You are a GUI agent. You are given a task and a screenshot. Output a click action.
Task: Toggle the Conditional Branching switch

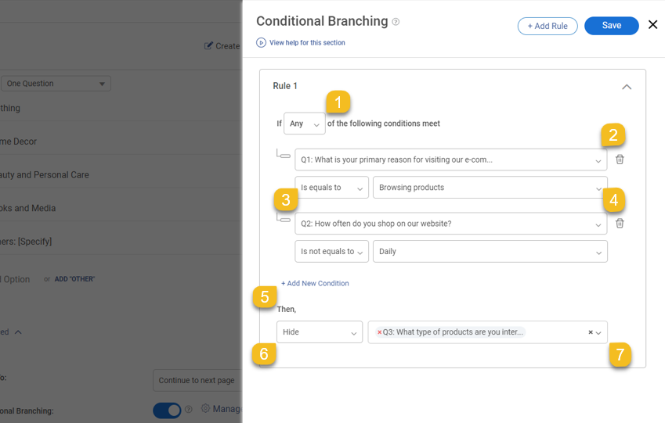coord(167,410)
